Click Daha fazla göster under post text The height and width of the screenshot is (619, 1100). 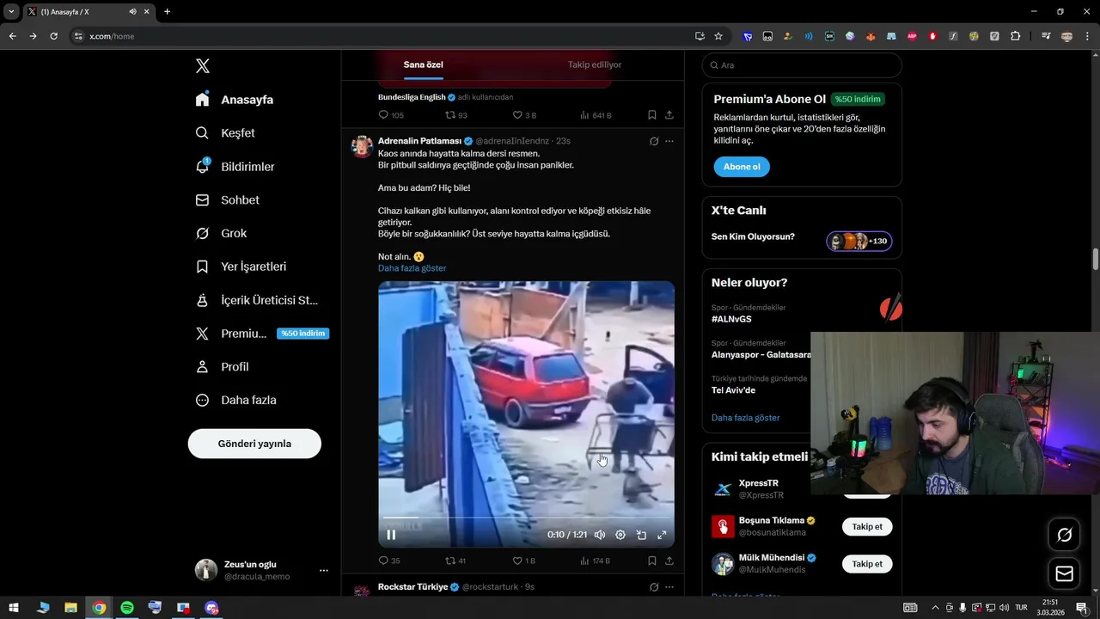click(412, 268)
